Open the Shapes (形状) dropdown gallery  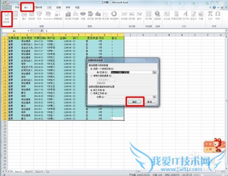click(x=39, y=16)
